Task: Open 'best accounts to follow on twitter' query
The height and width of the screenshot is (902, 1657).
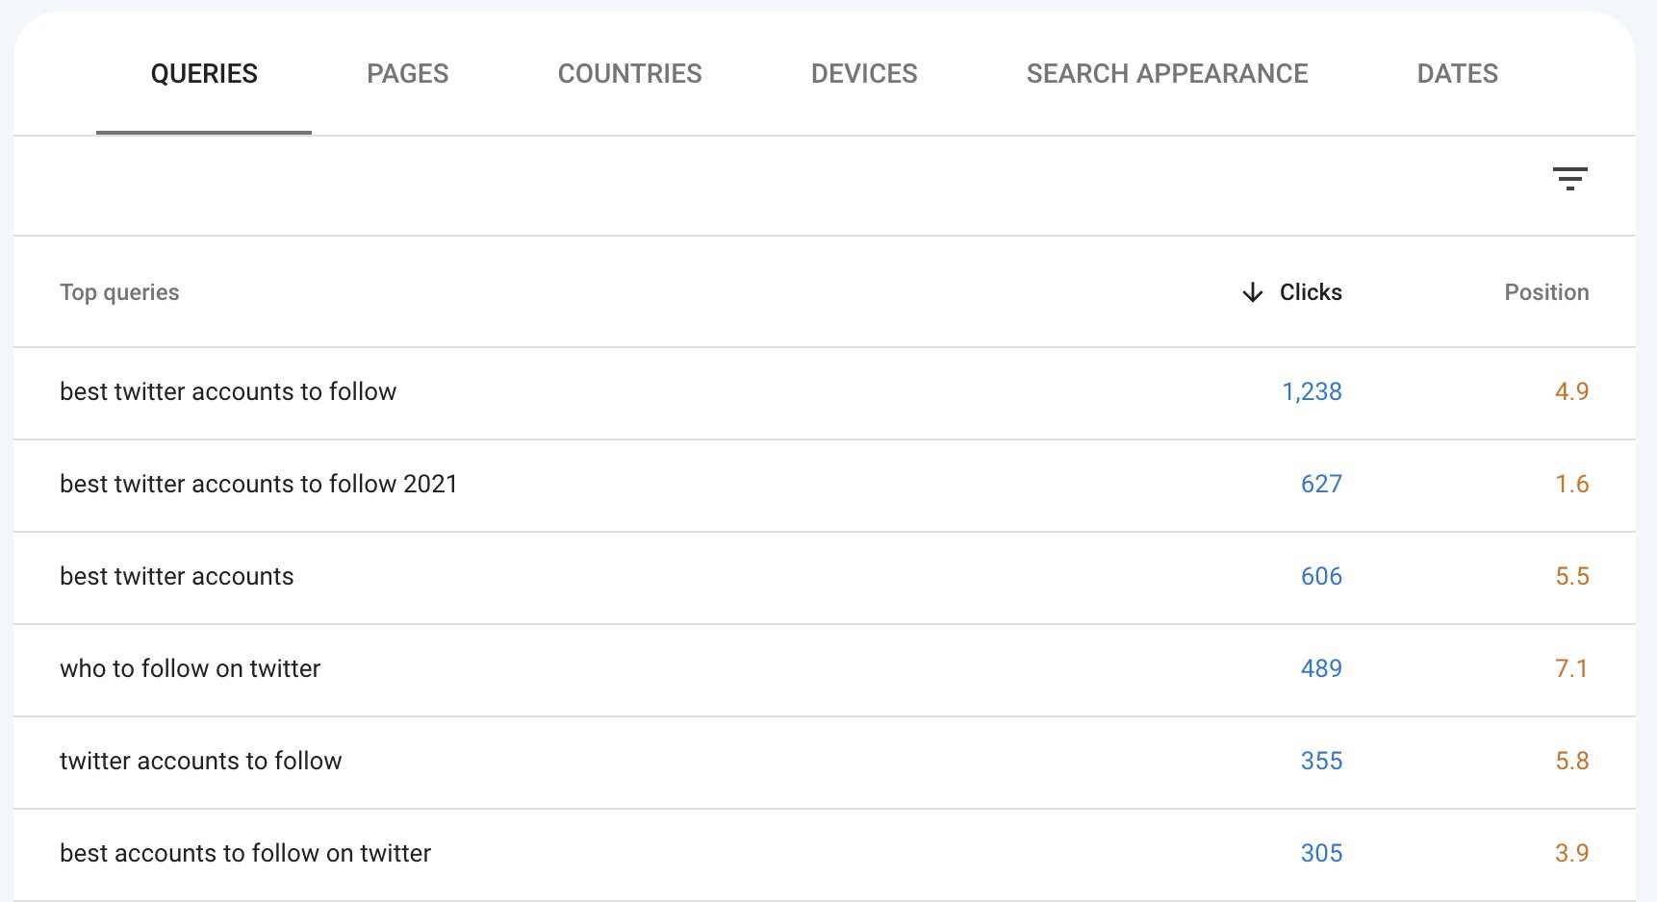Action: [x=245, y=853]
